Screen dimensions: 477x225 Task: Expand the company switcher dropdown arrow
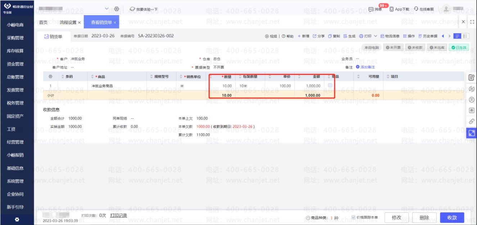point(107,9)
